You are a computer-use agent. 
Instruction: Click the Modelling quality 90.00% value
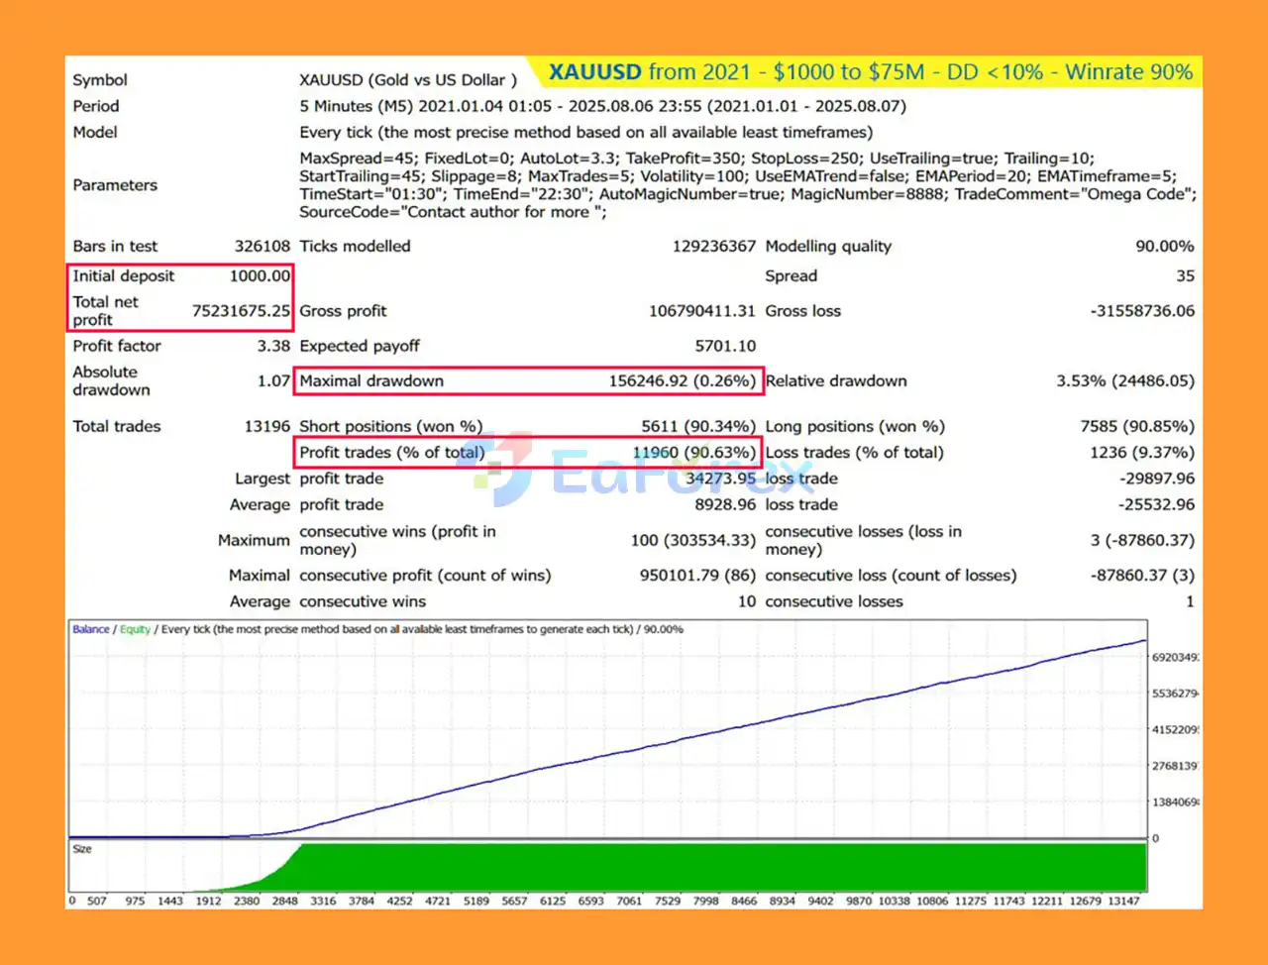1164,247
